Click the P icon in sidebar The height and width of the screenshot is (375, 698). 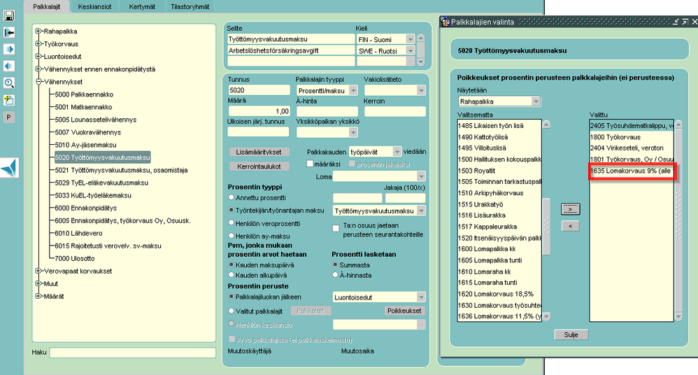click(x=9, y=117)
